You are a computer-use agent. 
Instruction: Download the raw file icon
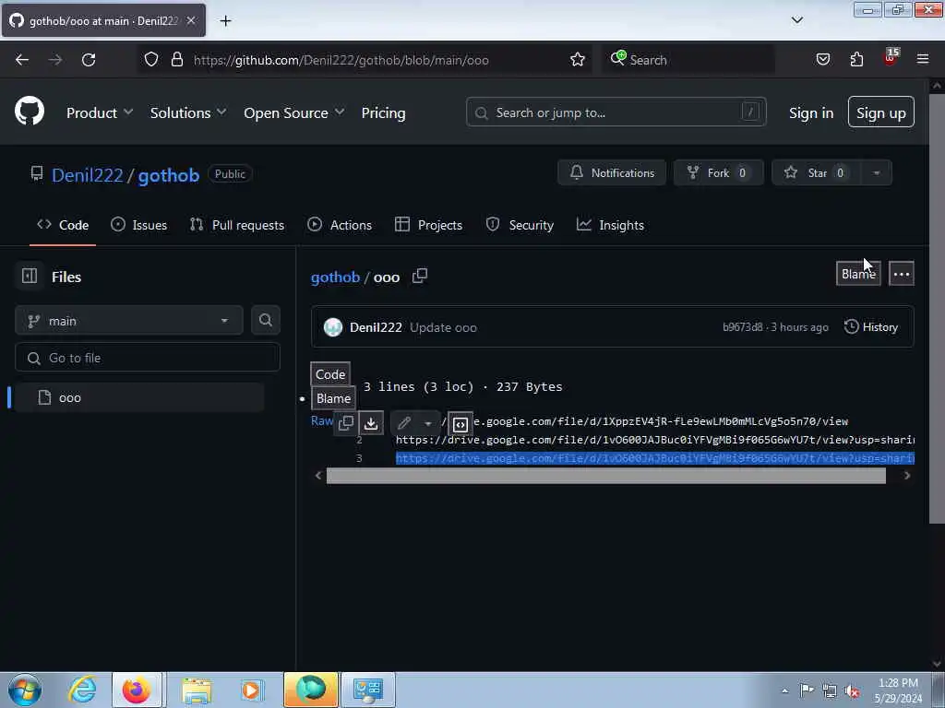[371, 422]
